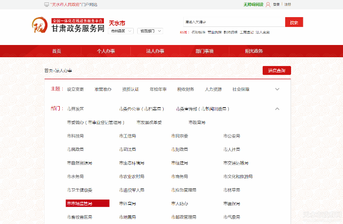343x224 pixels.
Task: Go to the 首页 navigation tab
Action: [x=57, y=51]
